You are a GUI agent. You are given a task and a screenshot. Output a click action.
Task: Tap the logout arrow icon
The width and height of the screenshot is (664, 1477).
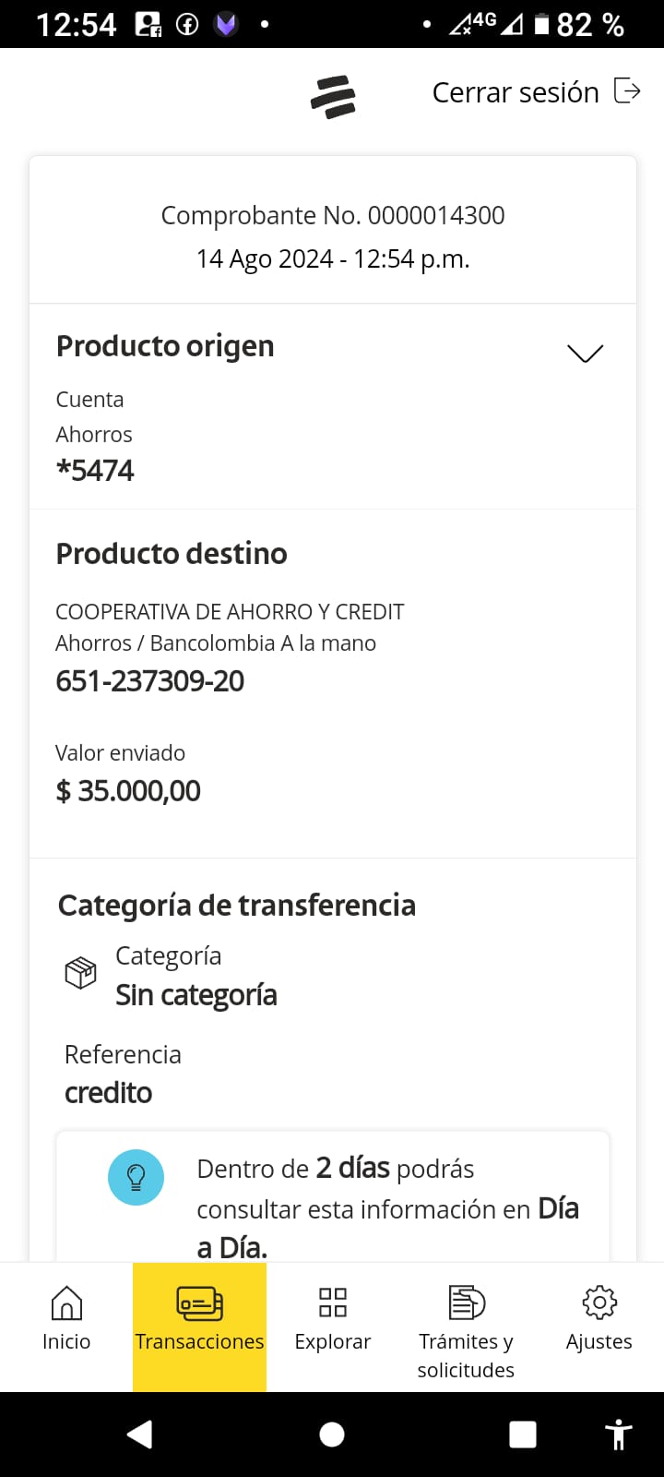pos(627,91)
